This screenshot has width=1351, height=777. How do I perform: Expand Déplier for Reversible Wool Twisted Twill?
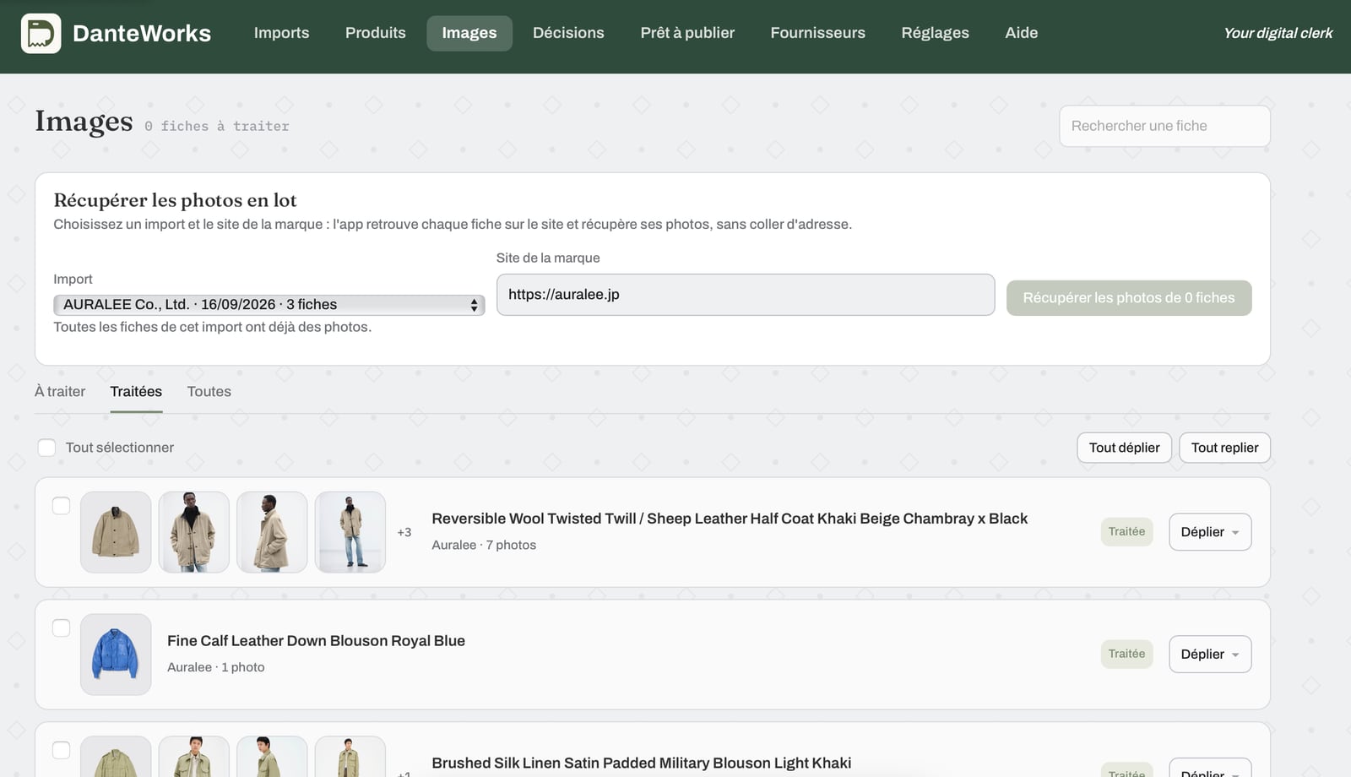(x=1210, y=532)
